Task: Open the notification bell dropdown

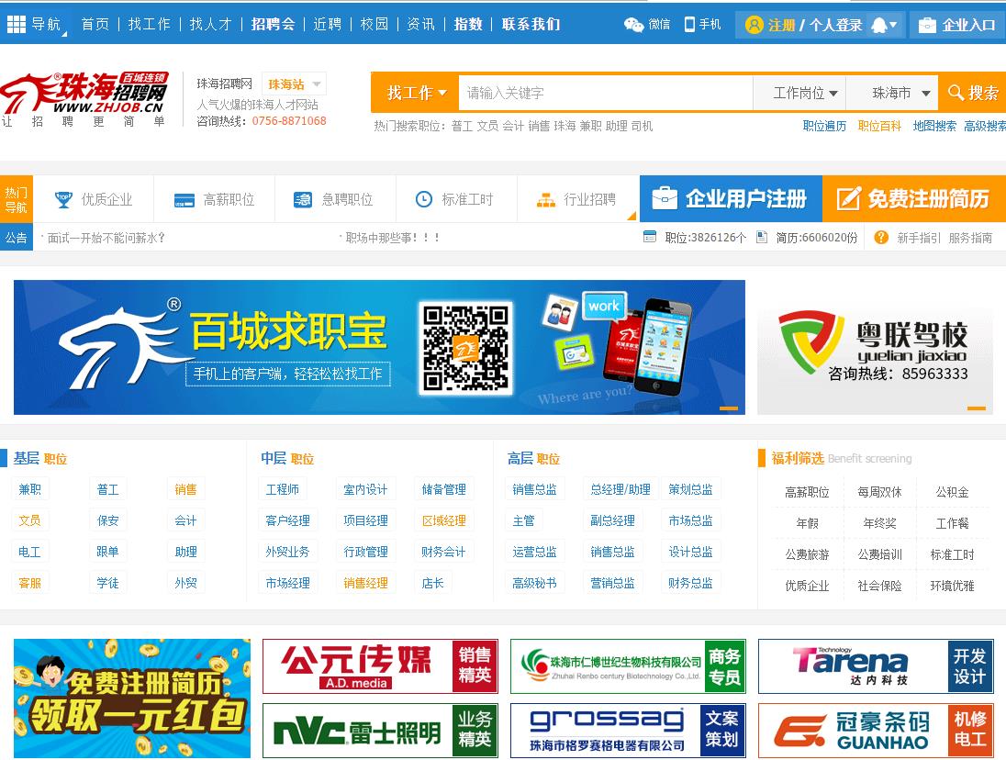Action: click(x=883, y=25)
